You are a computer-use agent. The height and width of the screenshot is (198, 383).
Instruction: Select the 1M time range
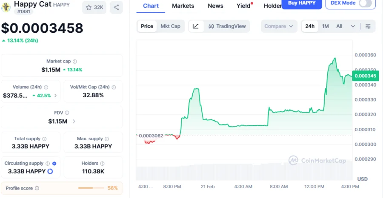(325, 26)
